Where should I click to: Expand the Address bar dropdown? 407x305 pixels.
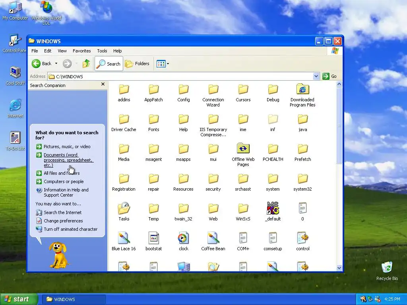(316, 76)
